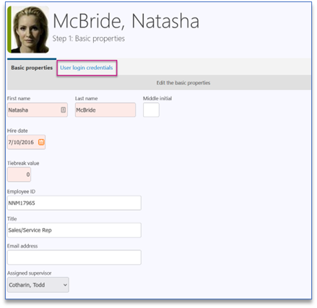Click the Assigned supervisor label text
This screenshot has width=317, height=308.
tap(30, 273)
